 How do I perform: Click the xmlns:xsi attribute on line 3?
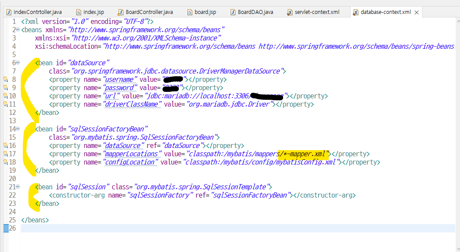pos(52,38)
